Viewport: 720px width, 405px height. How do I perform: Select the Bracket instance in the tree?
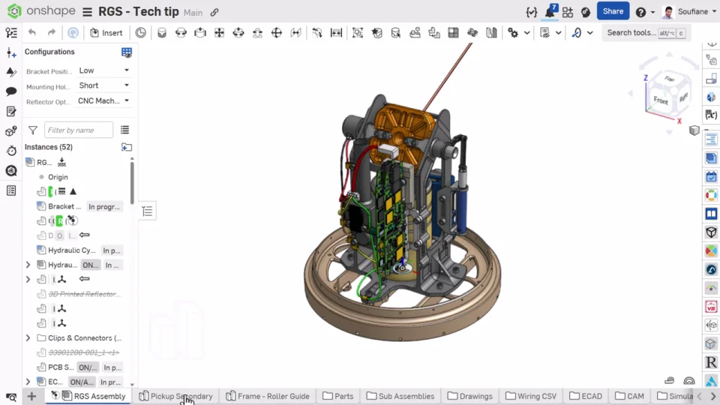pyautogui.click(x=64, y=207)
